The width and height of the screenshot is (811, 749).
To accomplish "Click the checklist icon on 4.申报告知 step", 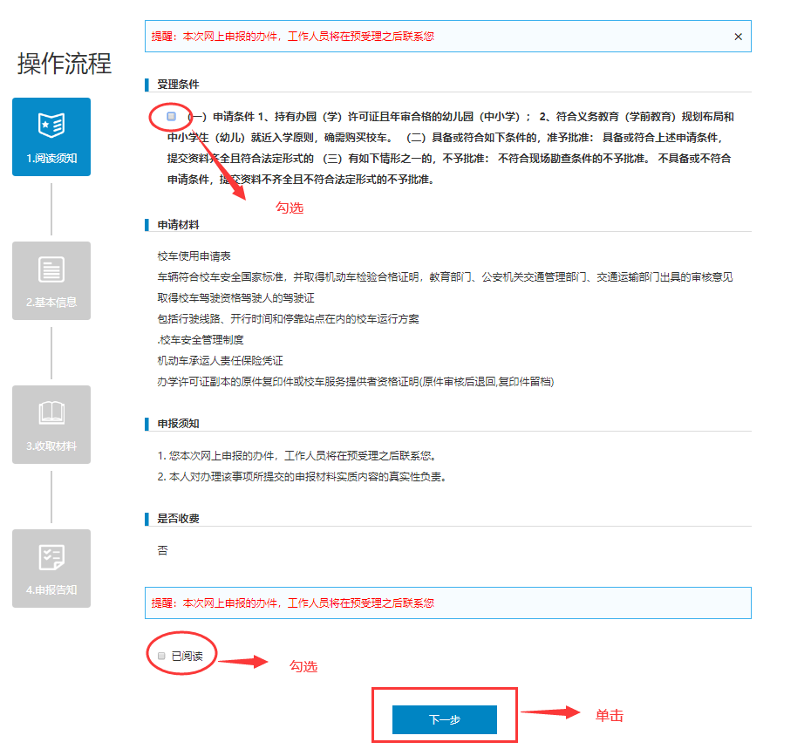I will coord(51,556).
